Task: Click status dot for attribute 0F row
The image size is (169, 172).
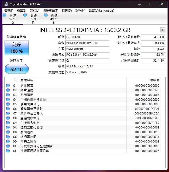Action: click(x=8, y=151)
